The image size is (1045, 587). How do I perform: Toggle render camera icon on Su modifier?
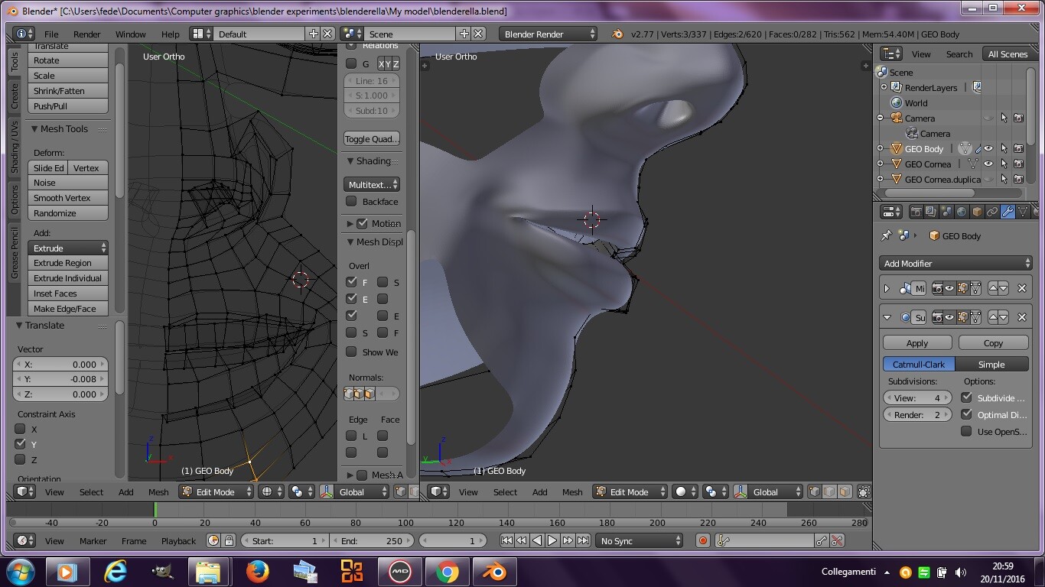pos(937,317)
